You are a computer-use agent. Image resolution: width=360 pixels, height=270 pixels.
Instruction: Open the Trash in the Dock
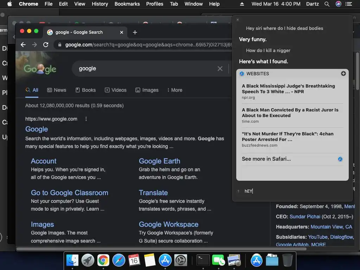(288, 261)
